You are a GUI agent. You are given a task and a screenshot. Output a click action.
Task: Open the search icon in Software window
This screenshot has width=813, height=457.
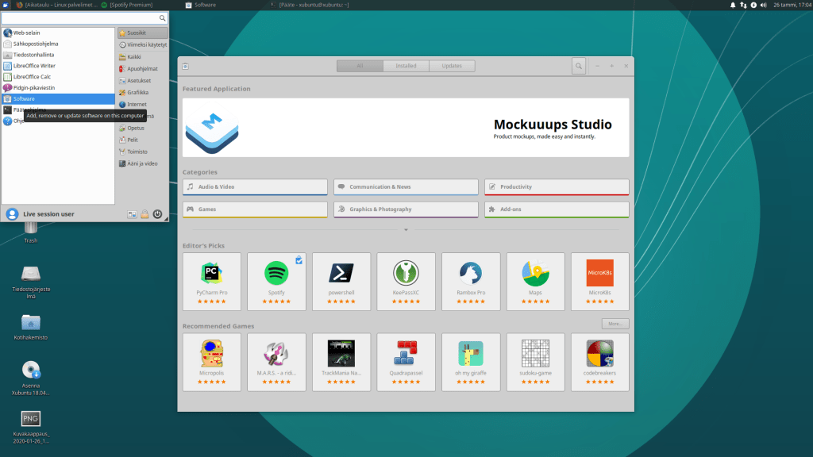(x=579, y=66)
